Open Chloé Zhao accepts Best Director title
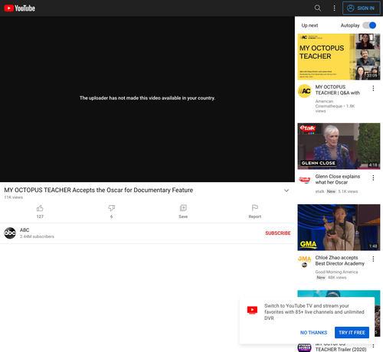This screenshot has width=383, height=352. (340, 260)
